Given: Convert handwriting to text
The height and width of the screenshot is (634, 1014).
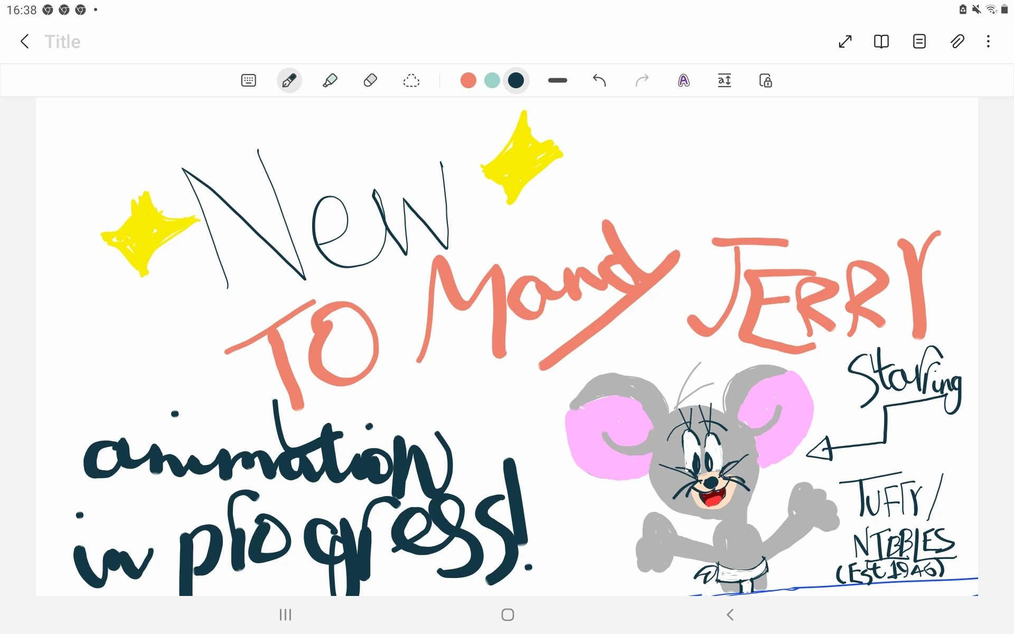Looking at the screenshot, I should (x=683, y=80).
